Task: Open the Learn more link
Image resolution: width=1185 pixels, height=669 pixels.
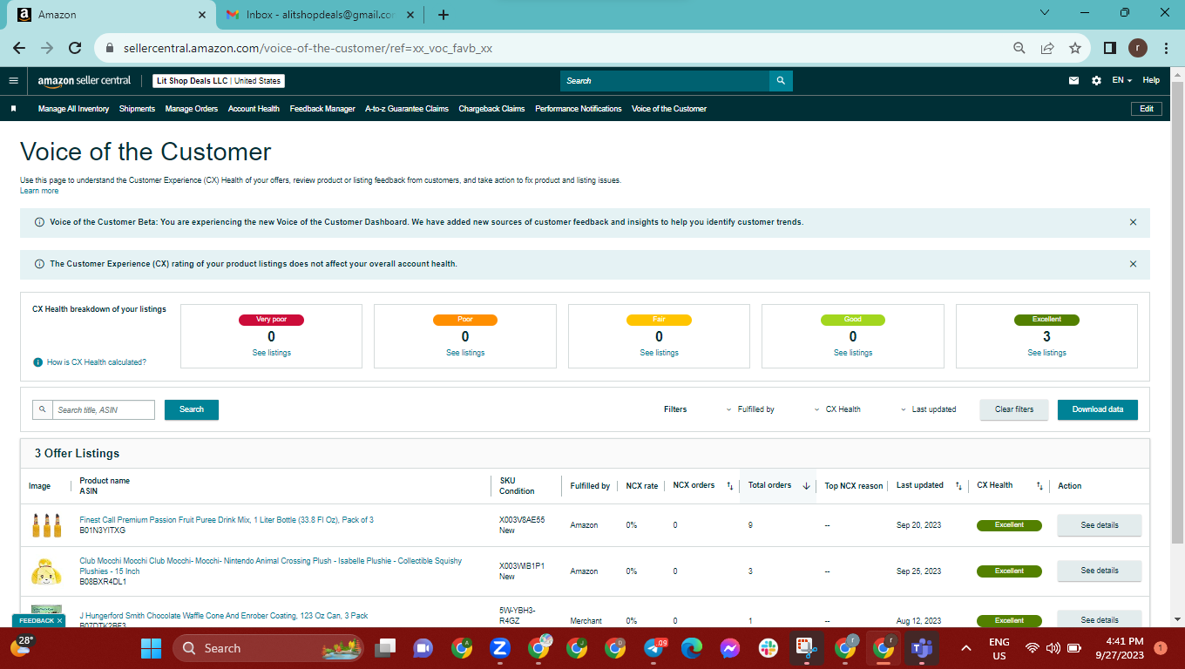Action: (39, 191)
